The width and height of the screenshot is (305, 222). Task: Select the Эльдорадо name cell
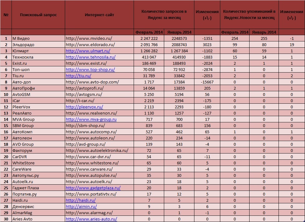[38, 45]
